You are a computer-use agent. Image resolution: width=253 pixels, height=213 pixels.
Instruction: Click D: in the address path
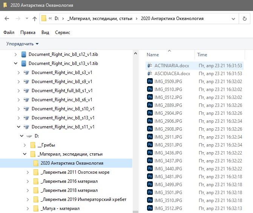coord(57,19)
